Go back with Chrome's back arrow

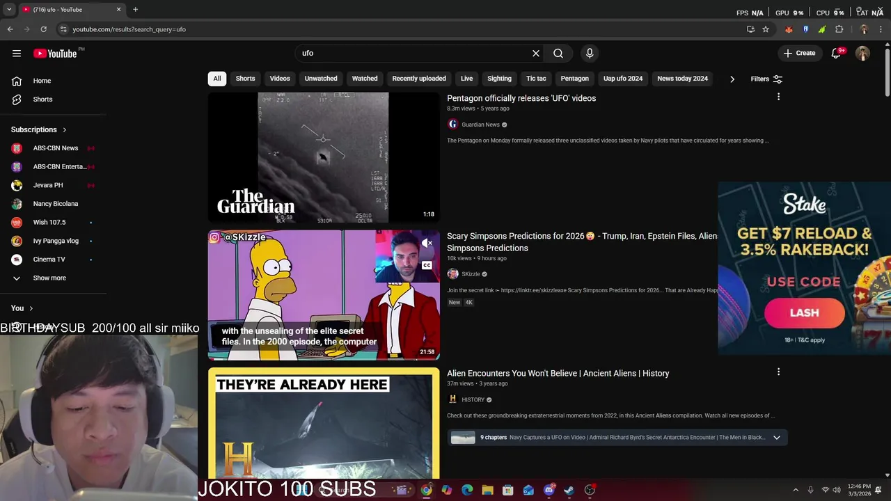tap(10, 29)
